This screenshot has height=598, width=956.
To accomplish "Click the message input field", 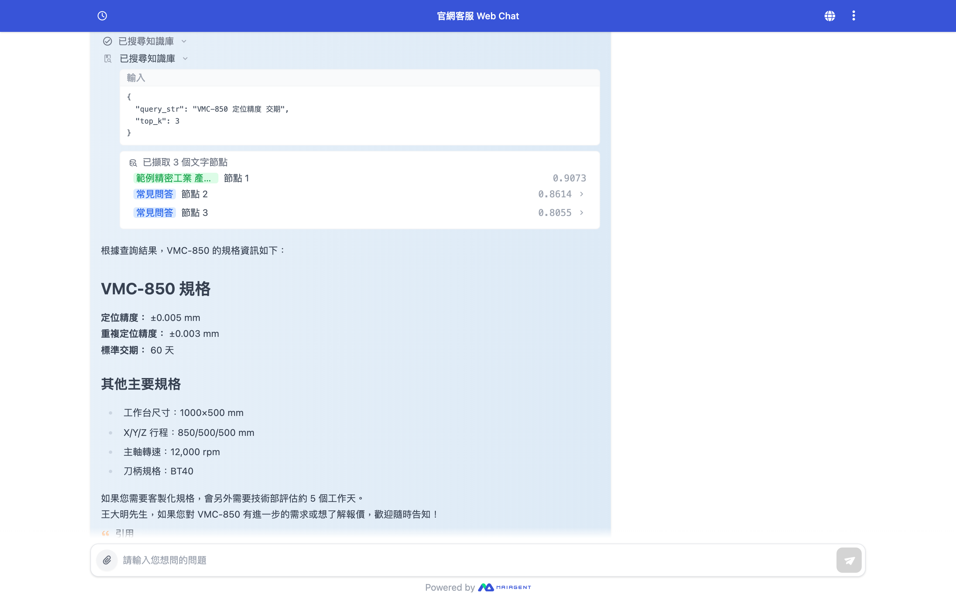I will click(477, 560).
